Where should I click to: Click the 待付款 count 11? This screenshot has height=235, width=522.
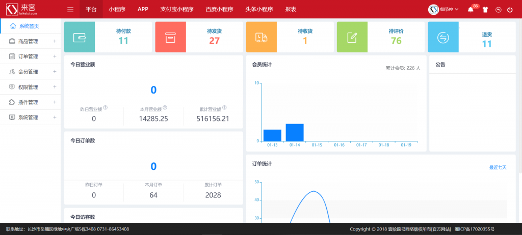(123, 41)
